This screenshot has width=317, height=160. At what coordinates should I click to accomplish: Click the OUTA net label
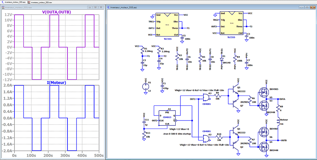282,99
